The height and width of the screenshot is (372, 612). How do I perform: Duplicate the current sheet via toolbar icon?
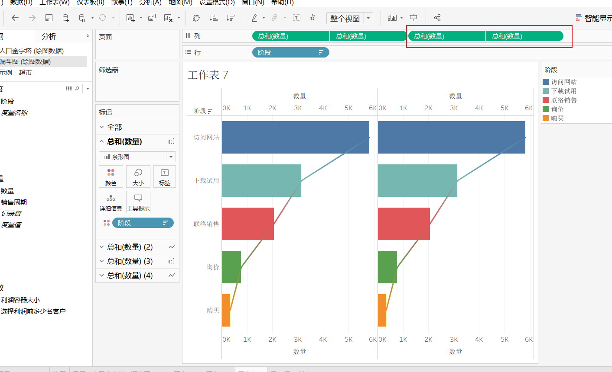(x=152, y=18)
